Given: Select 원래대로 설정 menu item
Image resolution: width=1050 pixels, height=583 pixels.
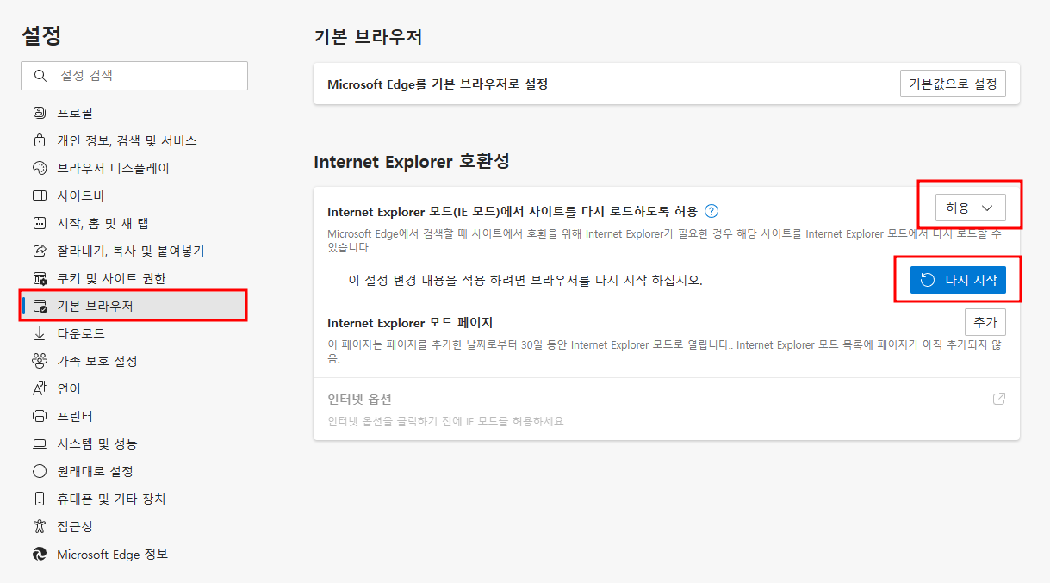Looking at the screenshot, I should [x=134, y=471].
